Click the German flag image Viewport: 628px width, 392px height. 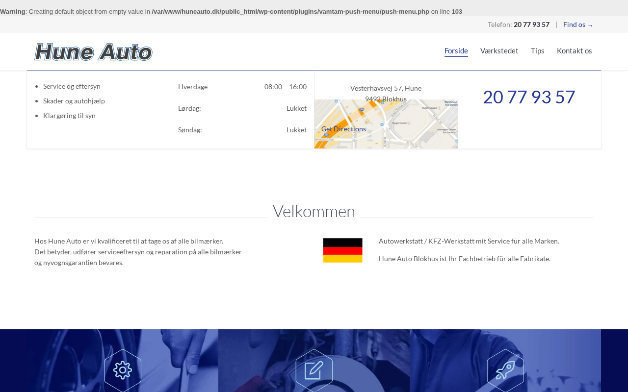tap(342, 250)
